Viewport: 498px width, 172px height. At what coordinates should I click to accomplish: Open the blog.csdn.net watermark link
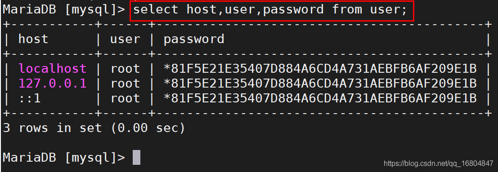click(x=438, y=164)
